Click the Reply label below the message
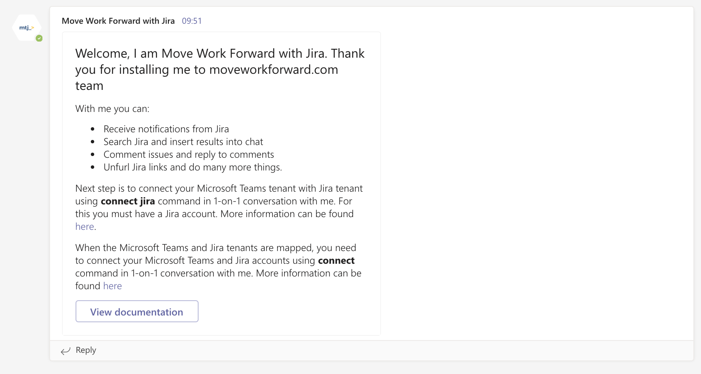The height and width of the screenshot is (374, 701). point(86,350)
